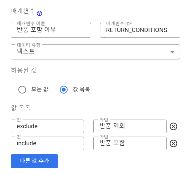Edit the 'include' value input

[47, 143]
